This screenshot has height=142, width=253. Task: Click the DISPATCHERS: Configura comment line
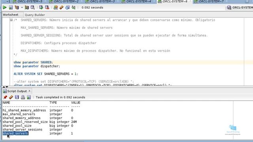click(59, 43)
